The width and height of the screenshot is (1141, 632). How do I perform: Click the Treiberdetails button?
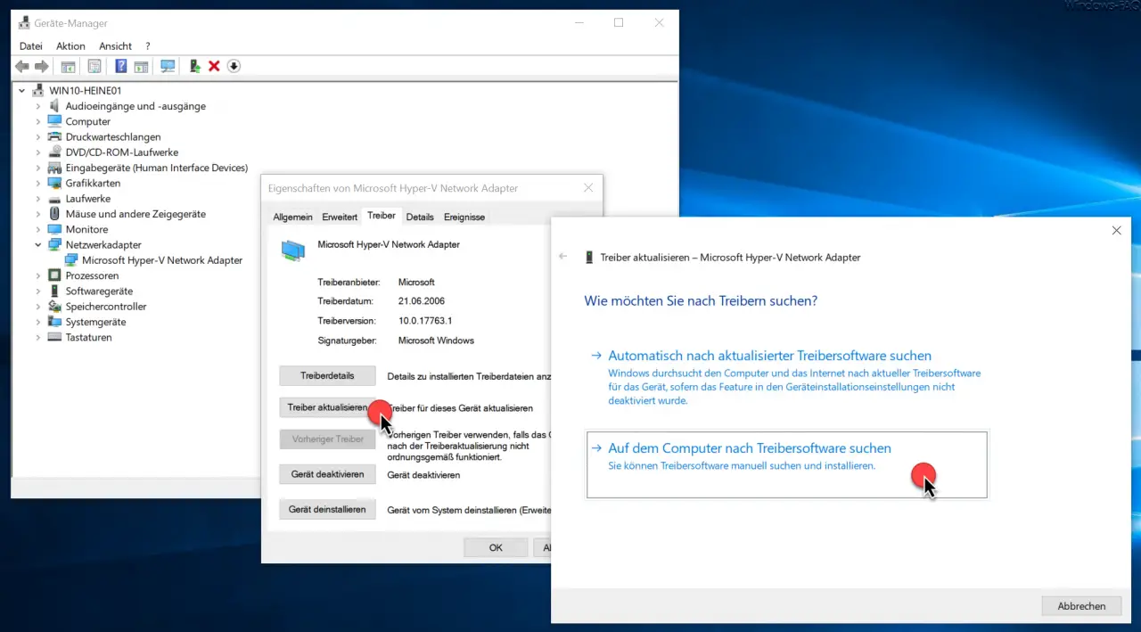327,376
